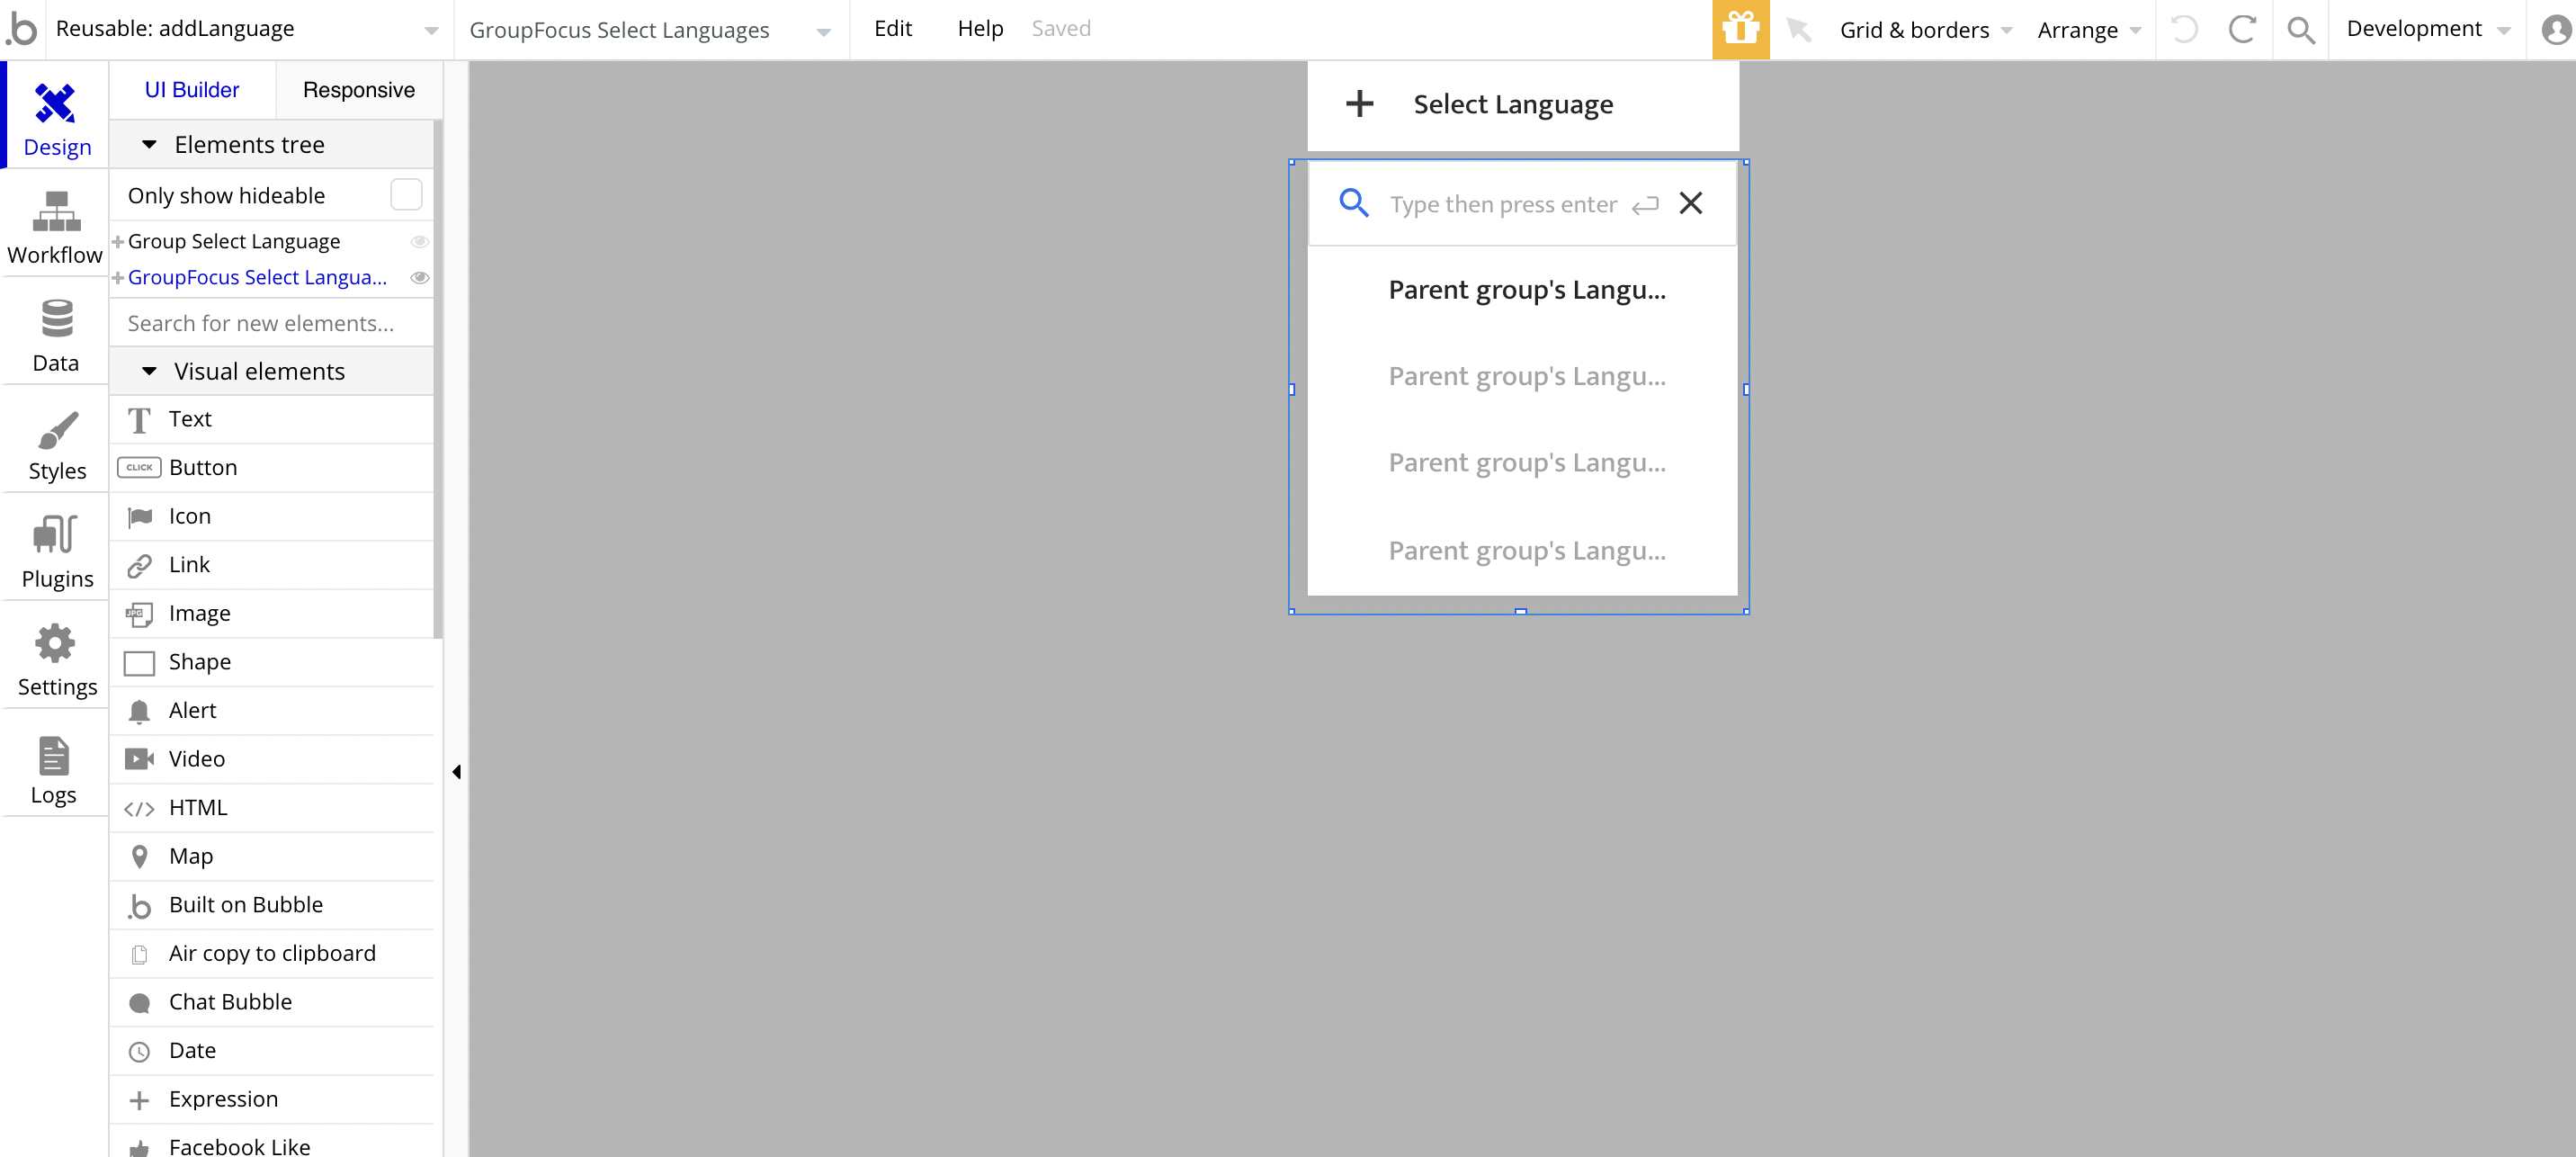Toggle visibility of Group Select Language
The width and height of the screenshot is (2576, 1157).
click(x=420, y=241)
